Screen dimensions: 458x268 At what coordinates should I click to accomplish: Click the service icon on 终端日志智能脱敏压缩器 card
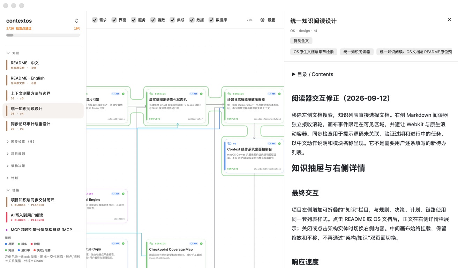click(230, 94)
